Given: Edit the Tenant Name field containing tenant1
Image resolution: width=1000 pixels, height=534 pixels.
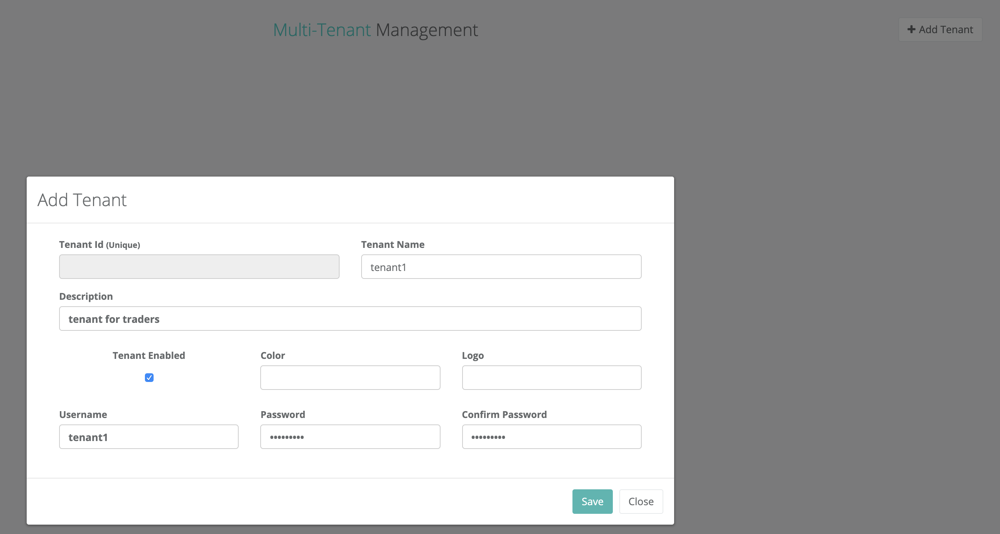Looking at the screenshot, I should (x=501, y=267).
